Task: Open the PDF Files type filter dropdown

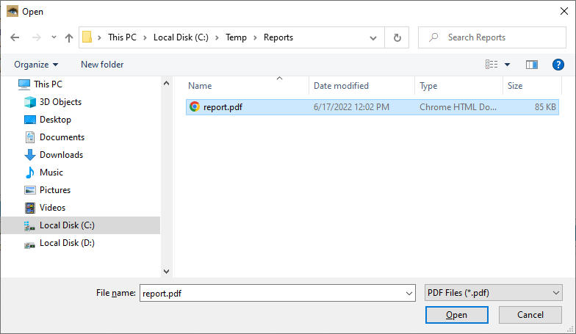Action: (x=494, y=293)
